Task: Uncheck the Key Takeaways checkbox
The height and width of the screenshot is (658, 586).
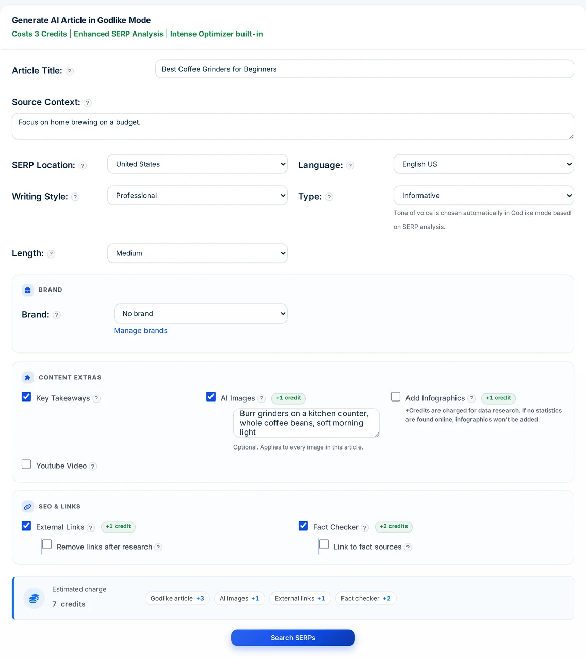Action: point(26,397)
